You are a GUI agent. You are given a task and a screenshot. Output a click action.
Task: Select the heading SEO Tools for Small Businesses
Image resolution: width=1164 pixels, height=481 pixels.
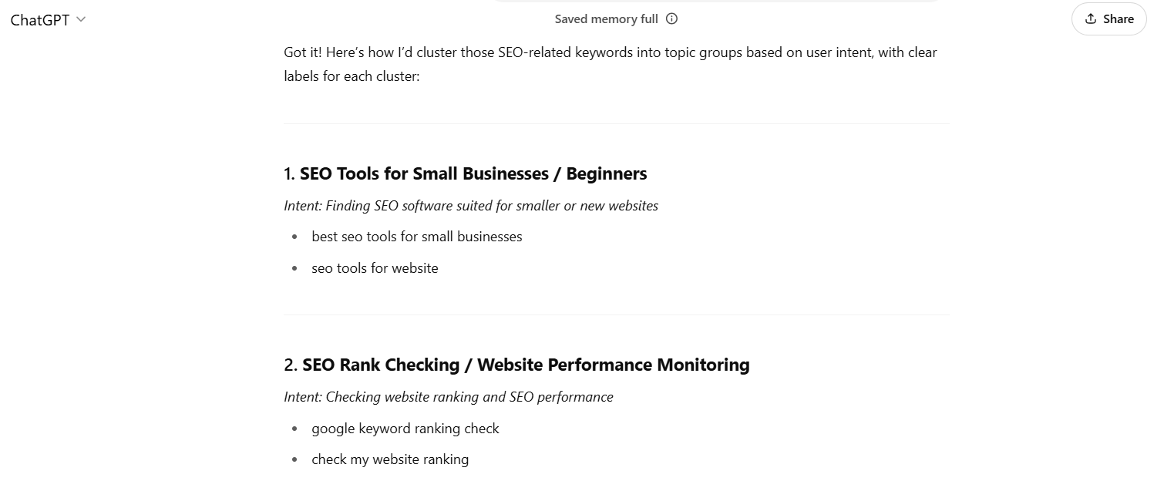tap(473, 173)
